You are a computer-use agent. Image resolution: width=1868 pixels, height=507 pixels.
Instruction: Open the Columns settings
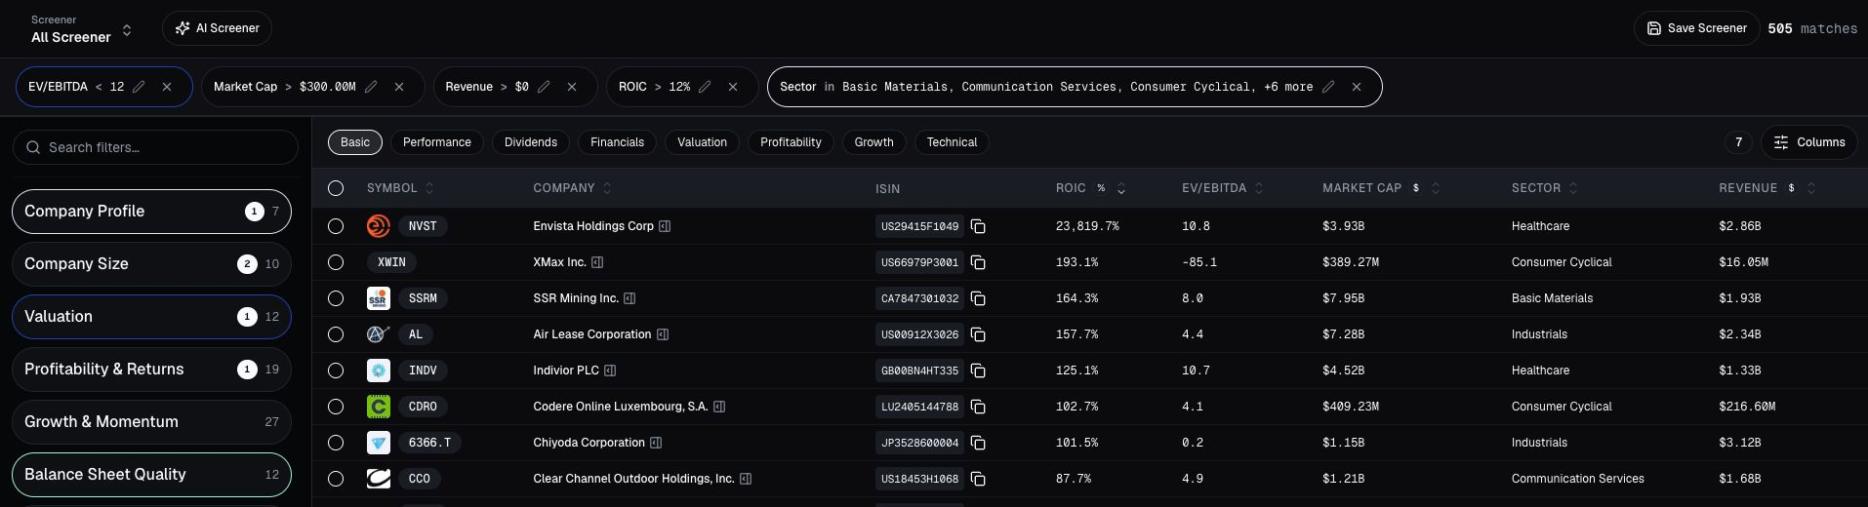(1808, 142)
